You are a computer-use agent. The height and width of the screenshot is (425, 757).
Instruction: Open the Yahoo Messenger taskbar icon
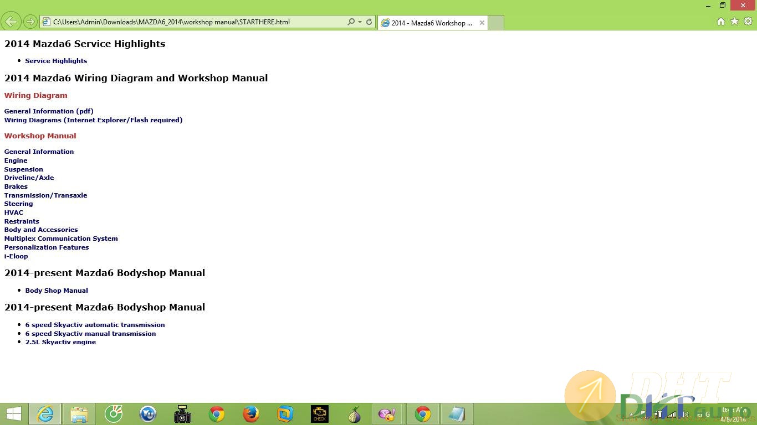pos(387,414)
